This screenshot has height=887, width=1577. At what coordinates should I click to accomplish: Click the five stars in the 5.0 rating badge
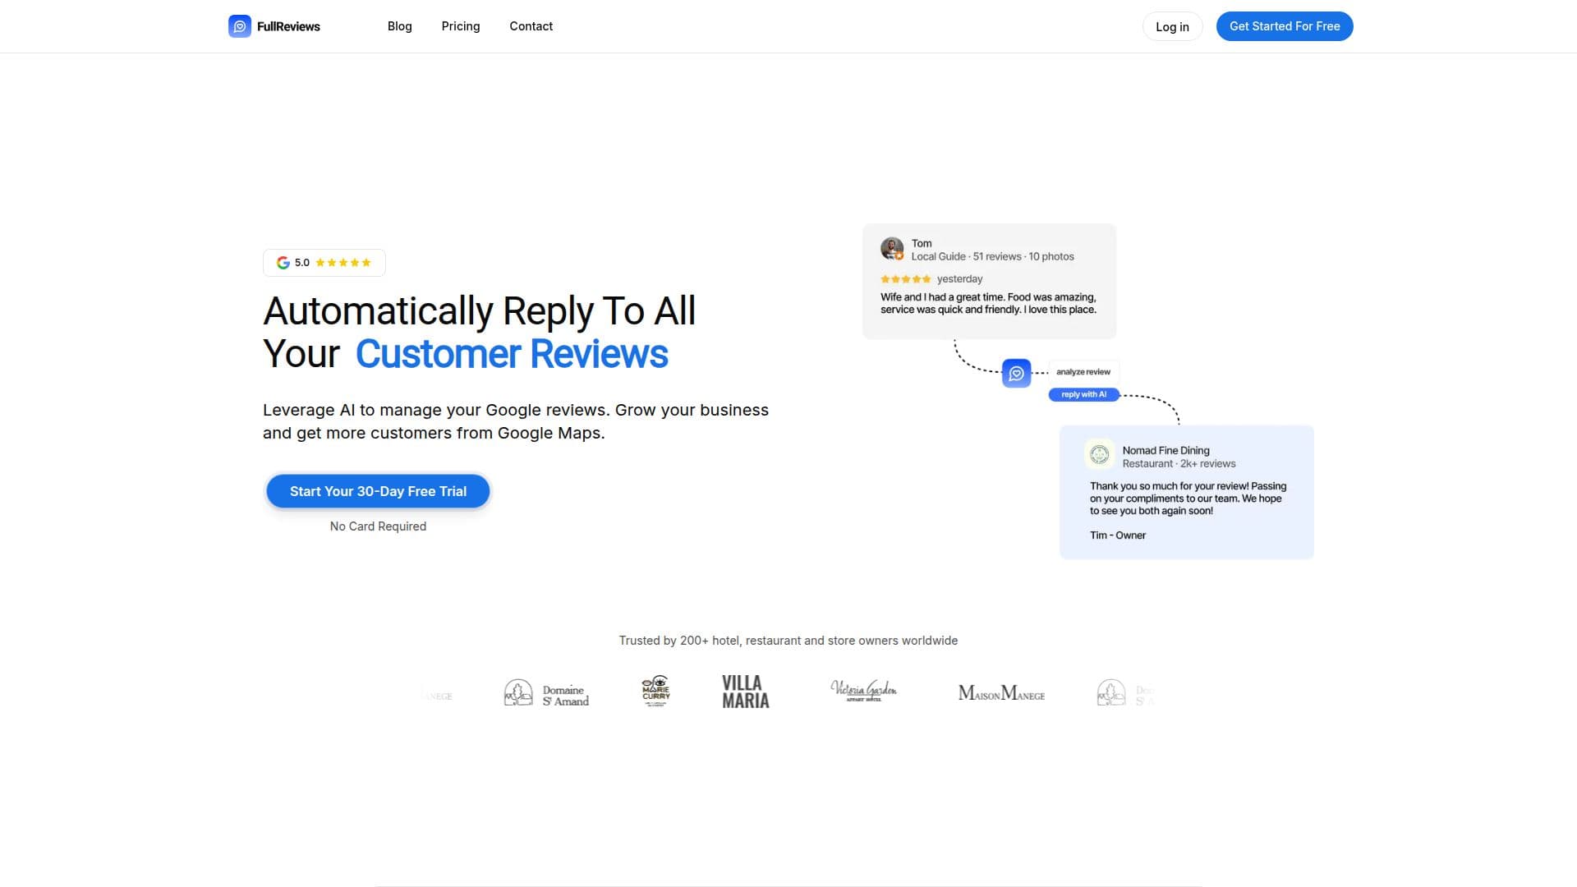tap(343, 263)
